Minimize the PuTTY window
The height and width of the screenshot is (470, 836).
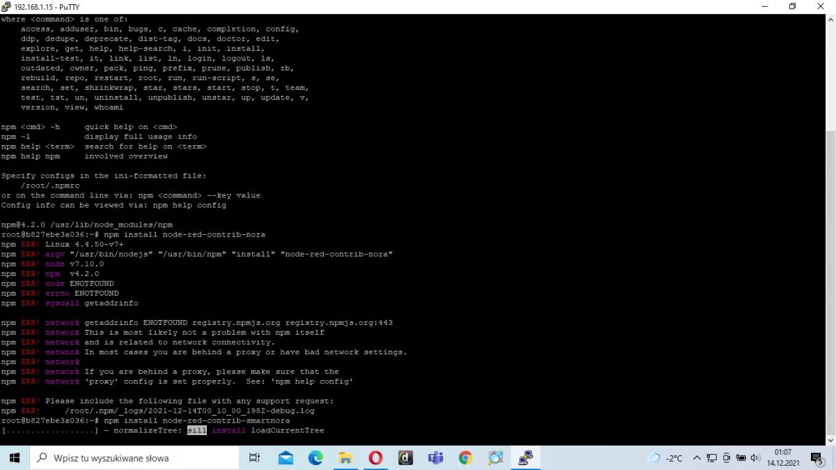[x=764, y=6]
